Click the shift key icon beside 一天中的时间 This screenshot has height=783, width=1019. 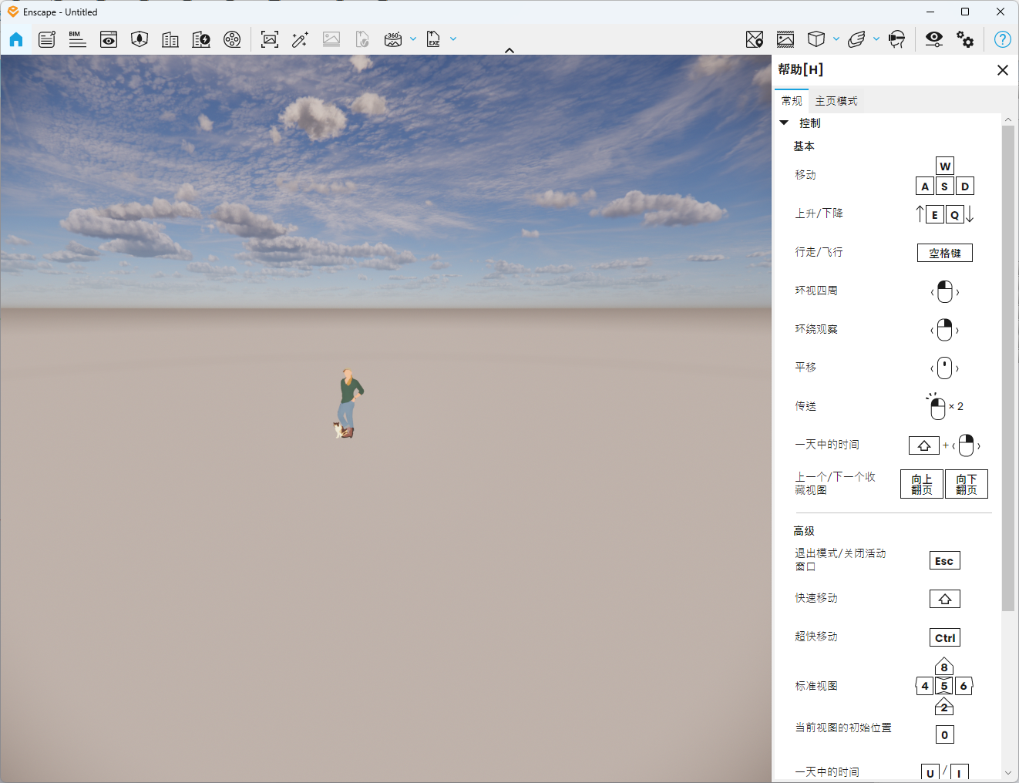(924, 445)
